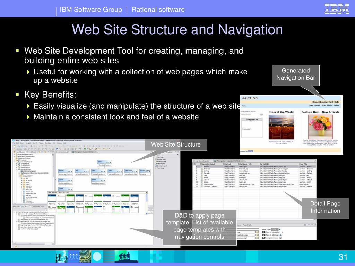Click the search words input field

tap(250, 114)
